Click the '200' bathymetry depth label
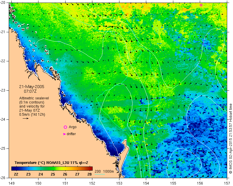Viewport: 233px width, 186px height. [98, 171]
